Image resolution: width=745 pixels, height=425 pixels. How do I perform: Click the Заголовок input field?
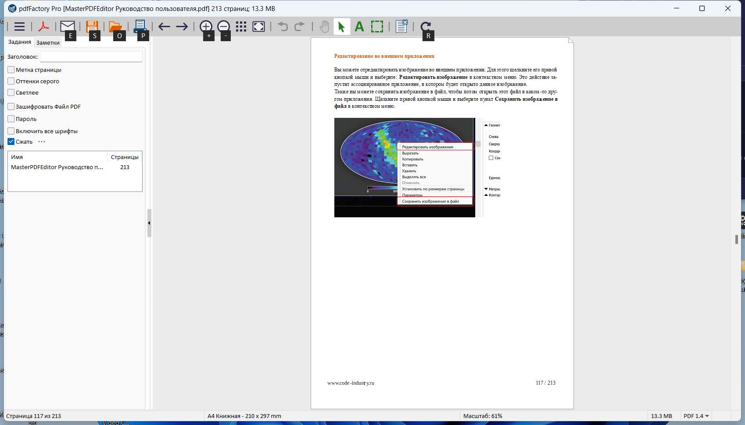(91, 57)
